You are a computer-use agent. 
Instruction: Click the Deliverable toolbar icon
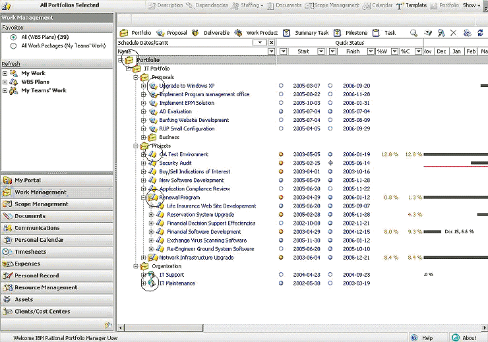coord(195,33)
